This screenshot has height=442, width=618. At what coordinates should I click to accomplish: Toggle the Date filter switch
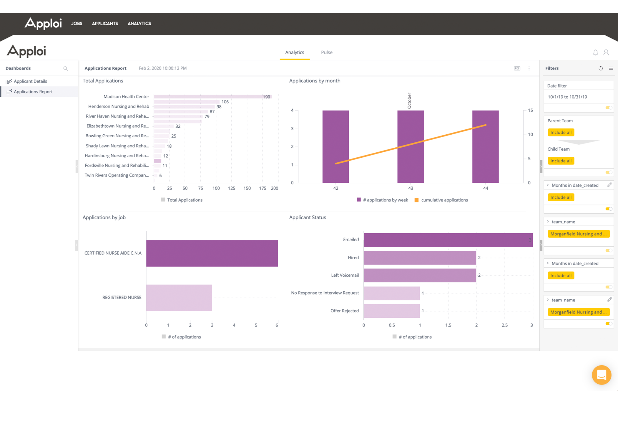609,108
